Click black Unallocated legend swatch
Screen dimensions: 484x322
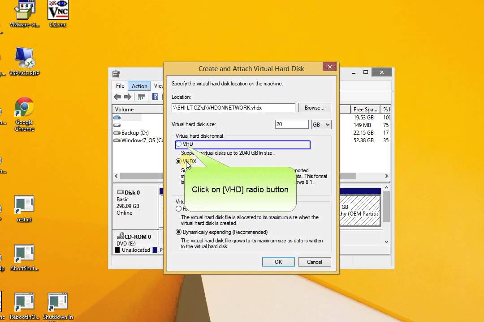117,250
